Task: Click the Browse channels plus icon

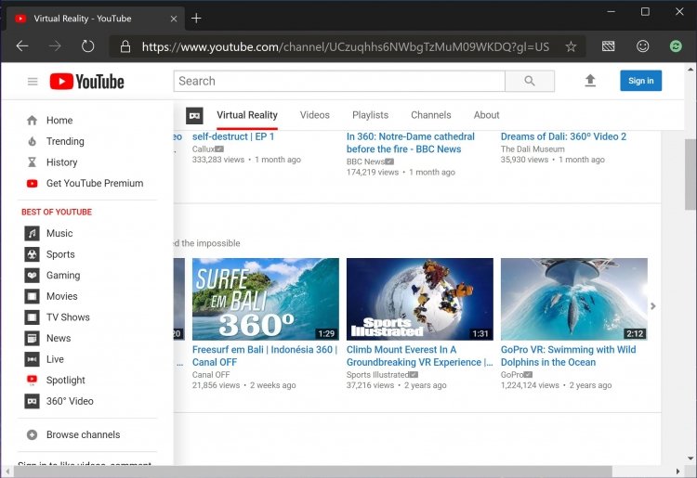Action: 32,434
